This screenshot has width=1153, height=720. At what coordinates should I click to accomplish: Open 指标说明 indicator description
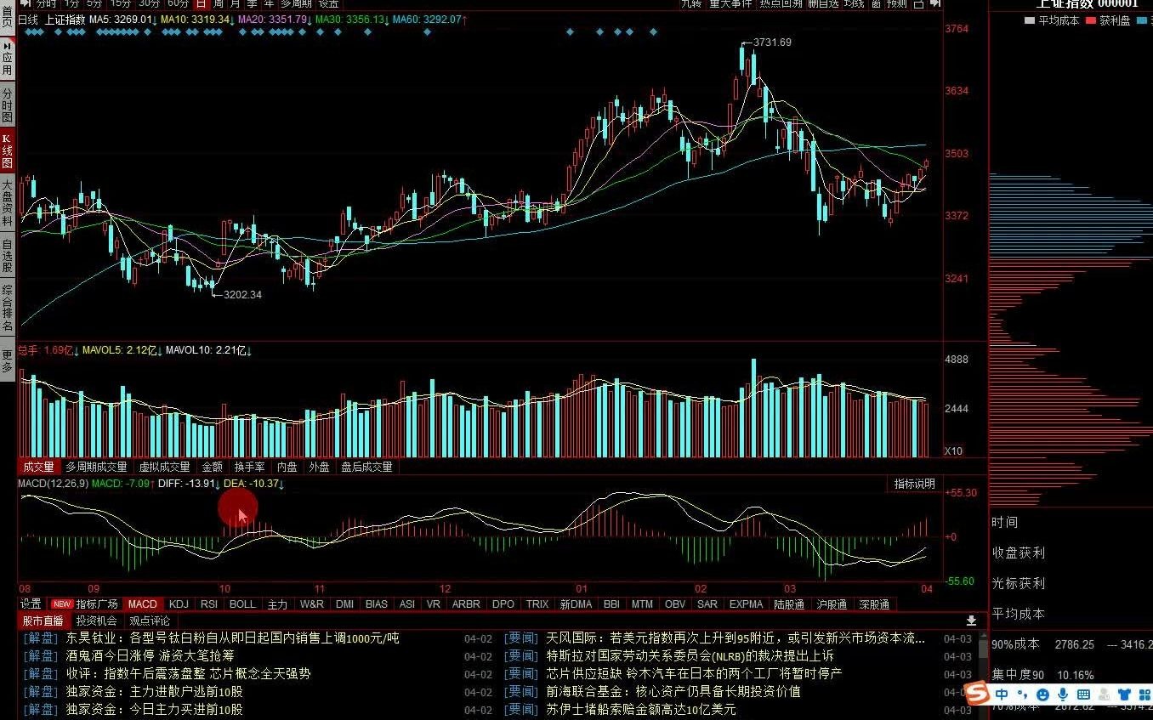click(x=914, y=484)
